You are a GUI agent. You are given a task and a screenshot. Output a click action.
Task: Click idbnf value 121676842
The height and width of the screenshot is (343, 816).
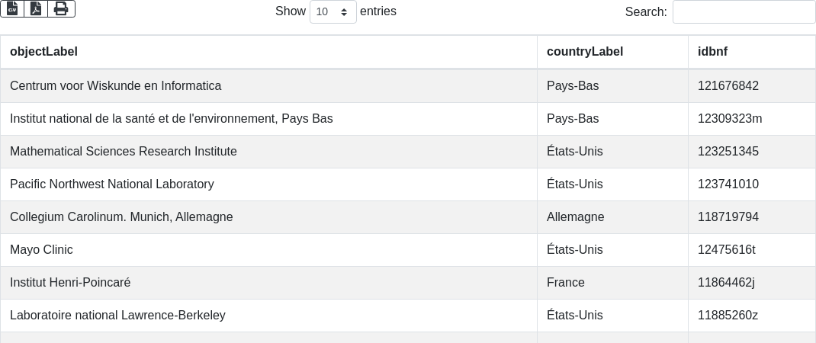pos(728,86)
